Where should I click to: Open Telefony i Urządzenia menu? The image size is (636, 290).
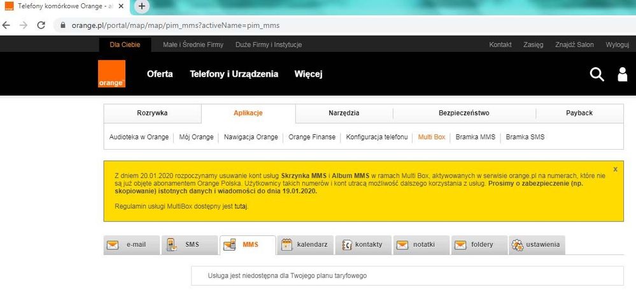coord(234,74)
